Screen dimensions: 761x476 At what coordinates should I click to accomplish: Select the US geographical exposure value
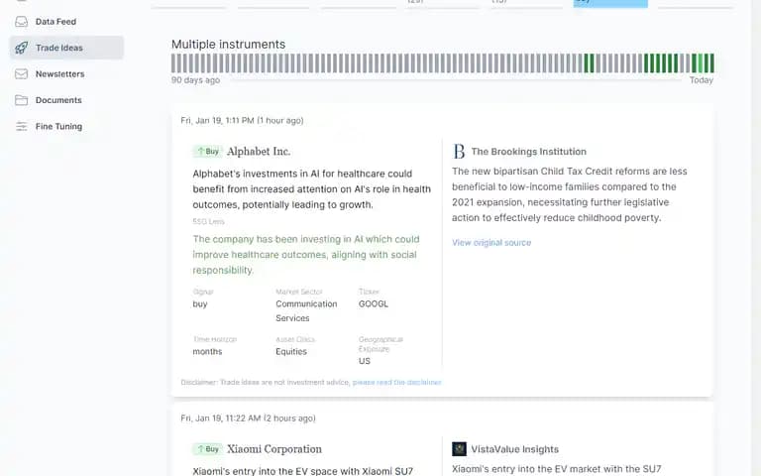pyautogui.click(x=365, y=361)
